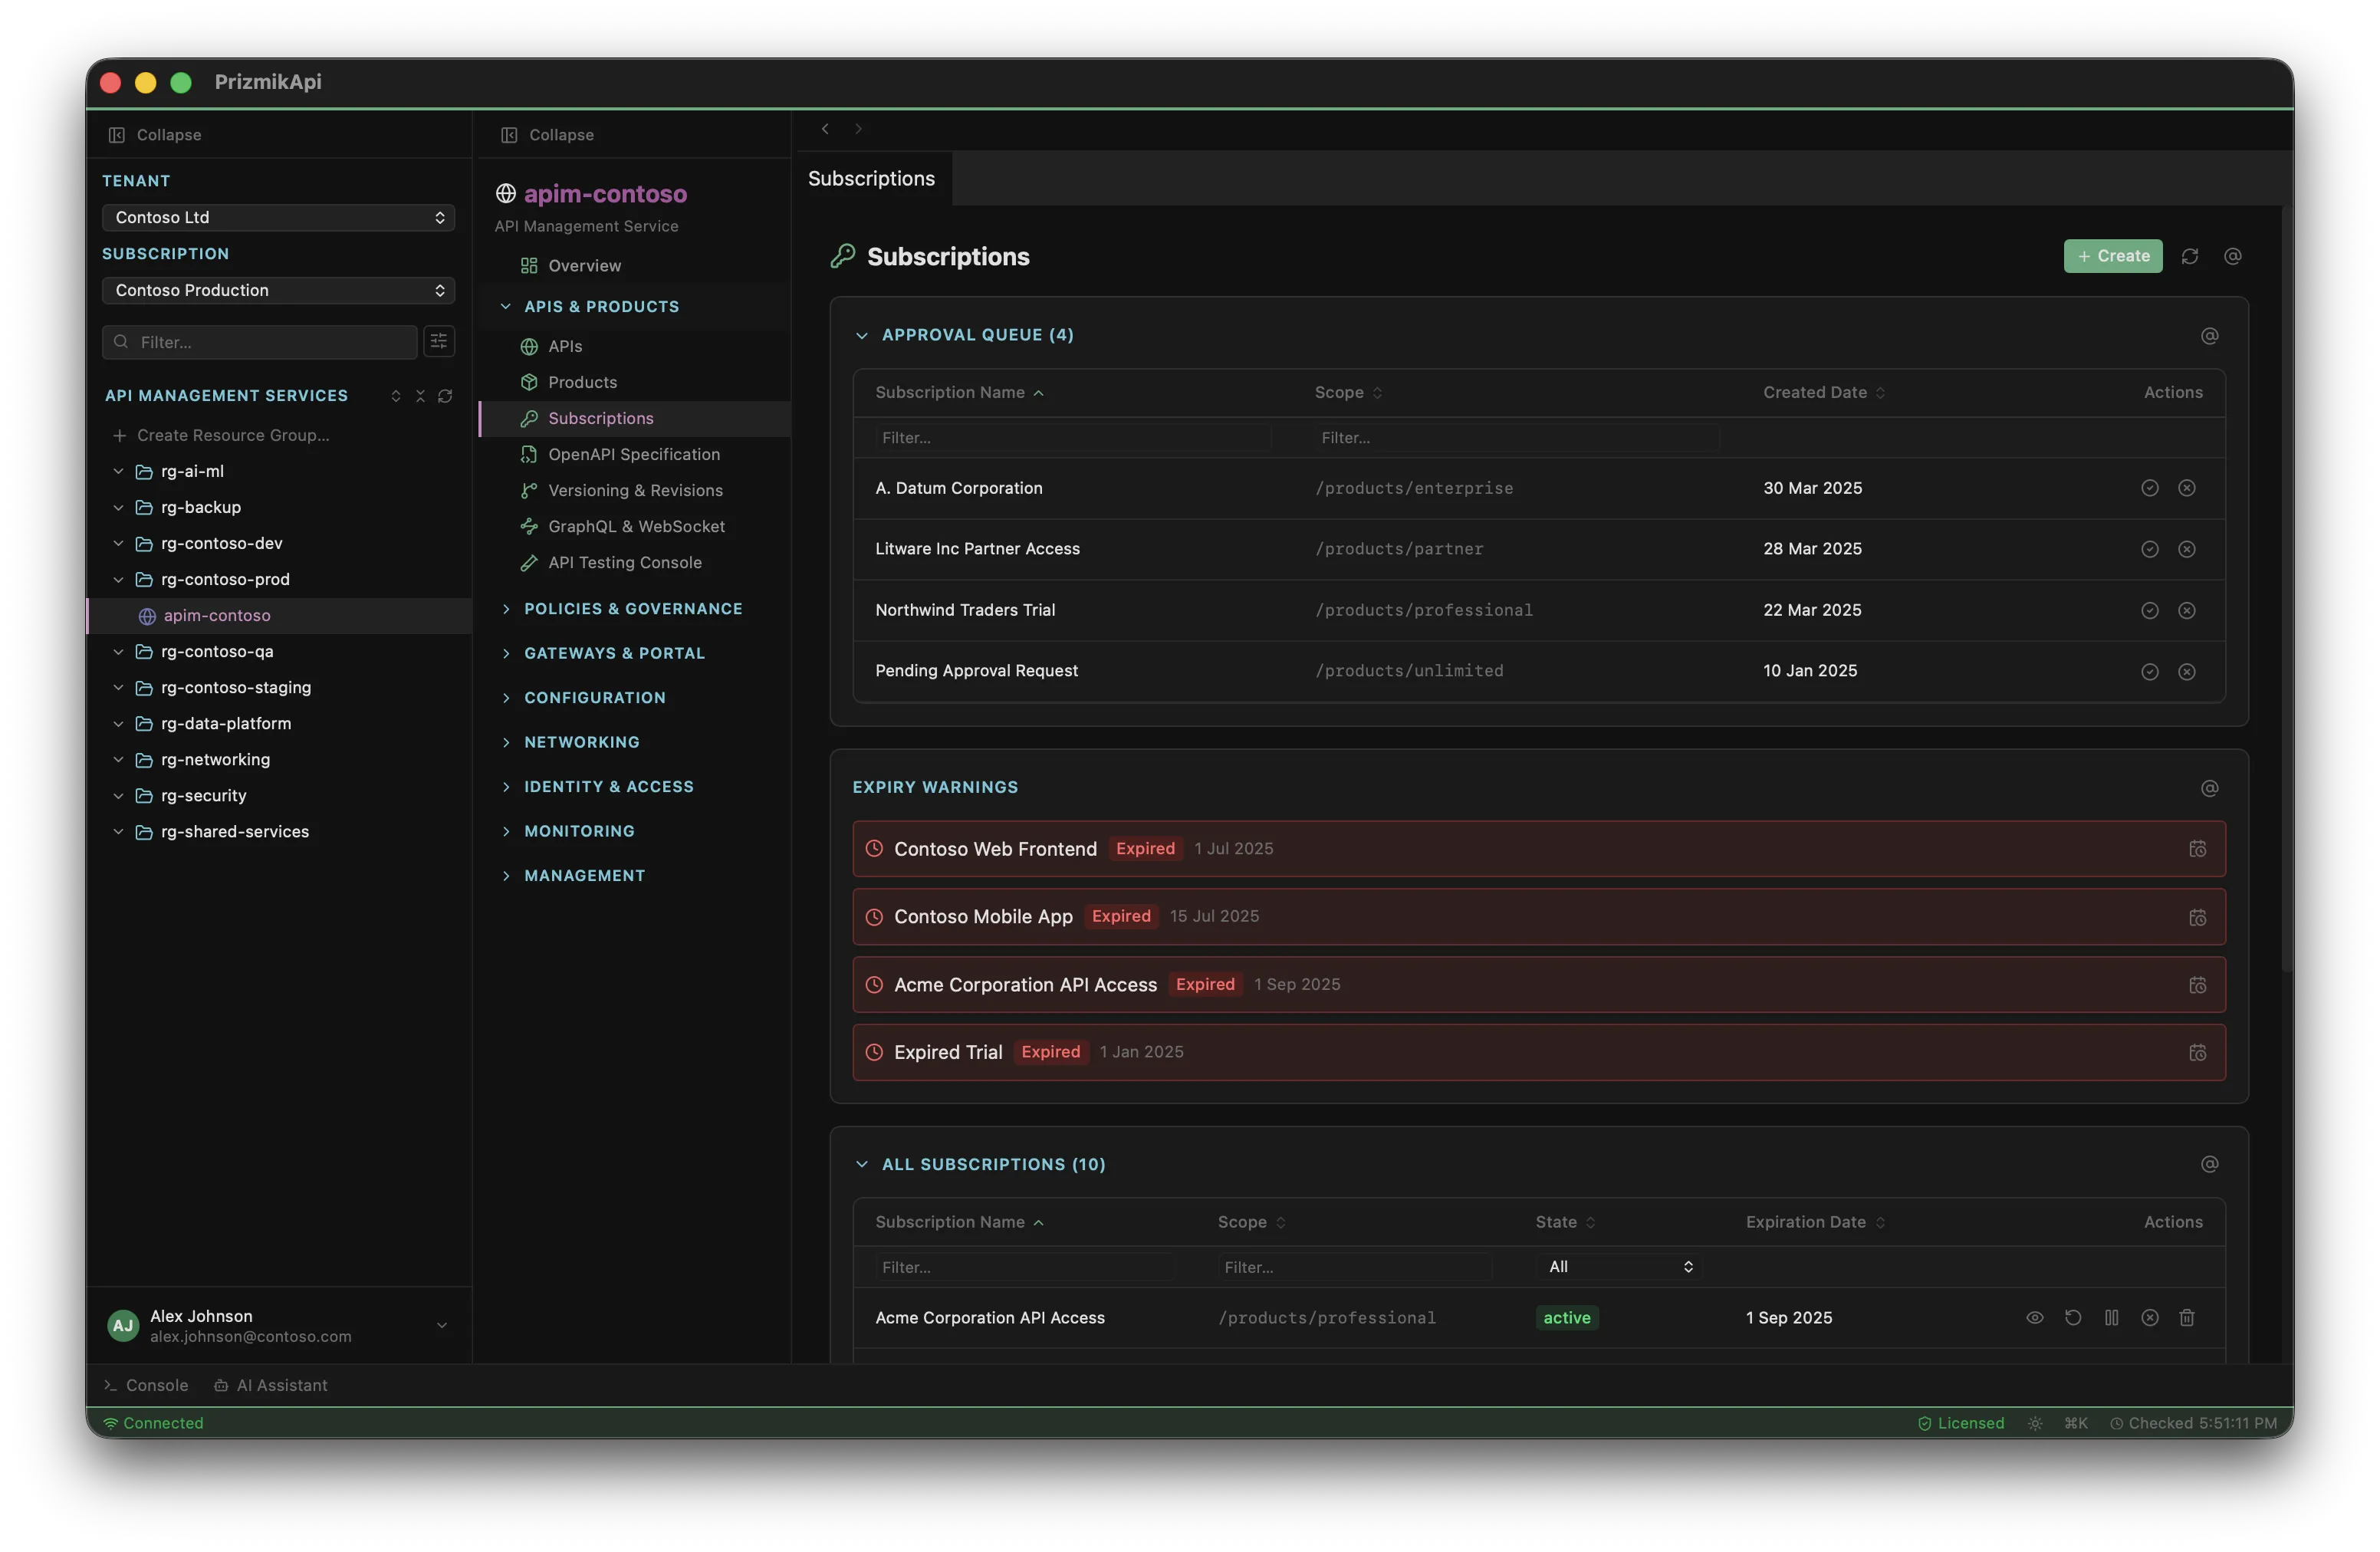2380x1552 pixels.
Task: Click the mention icon on Expiry Warnings
Action: click(x=2209, y=788)
